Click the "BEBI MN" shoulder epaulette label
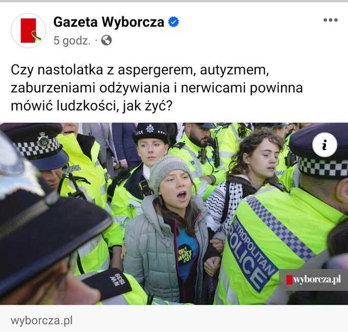The image size is (348, 332). 118,280
